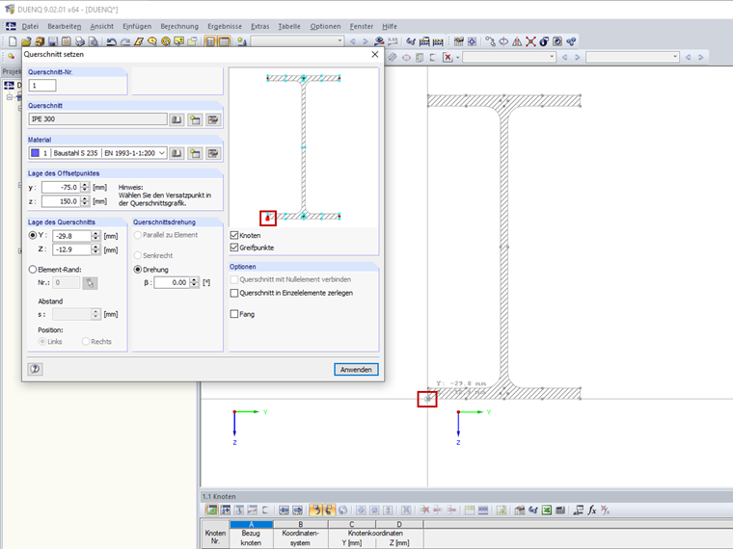Click the offset y value stepper arrows
The height and width of the screenshot is (549, 733).
(x=85, y=187)
